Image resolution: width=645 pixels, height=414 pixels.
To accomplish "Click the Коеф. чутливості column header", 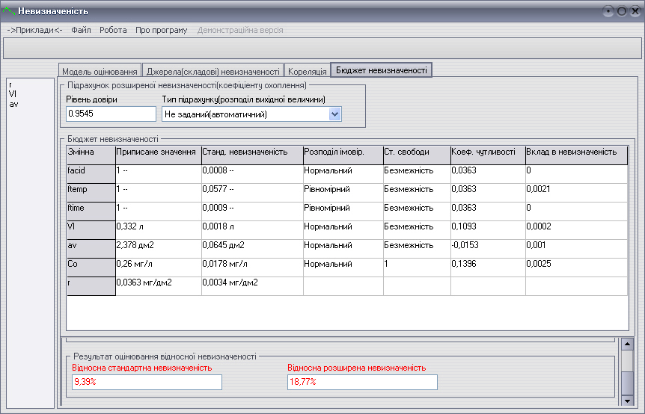I will 488,155.
